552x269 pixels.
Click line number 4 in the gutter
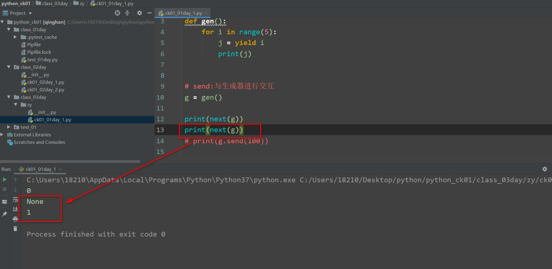(x=162, y=32)
